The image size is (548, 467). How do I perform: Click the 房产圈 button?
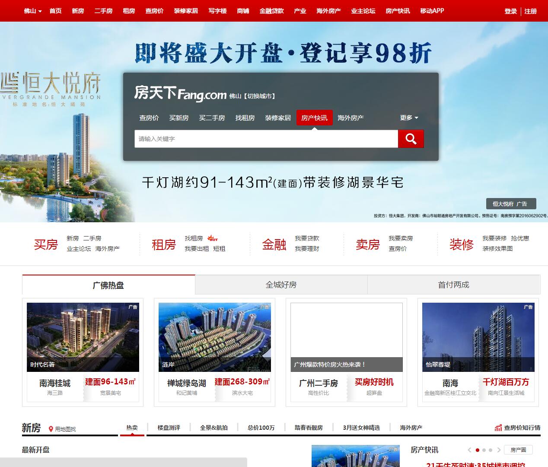pyautogui.click(x=518, y=450)
